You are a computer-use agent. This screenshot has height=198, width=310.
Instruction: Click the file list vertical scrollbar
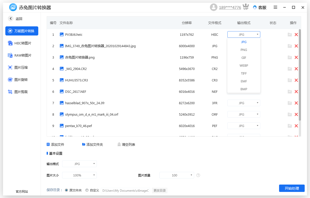(300, 75)
